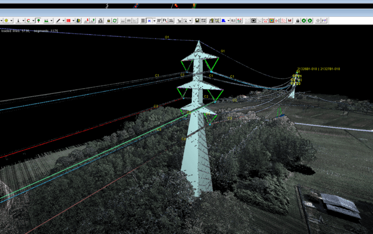Click the green up-arrow terrain icon
The height and width of the screenshot is (234, 373).
(x=92, y=21)
